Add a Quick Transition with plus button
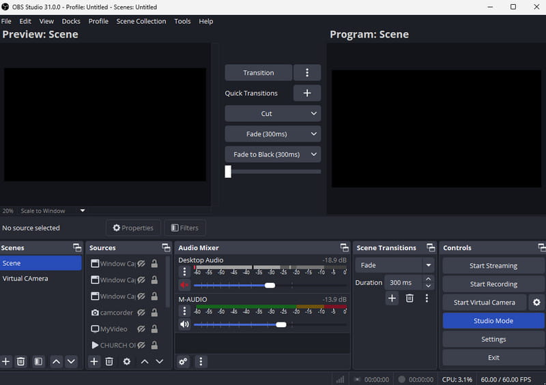Viewport: 546px width, 385px height. 306,93
